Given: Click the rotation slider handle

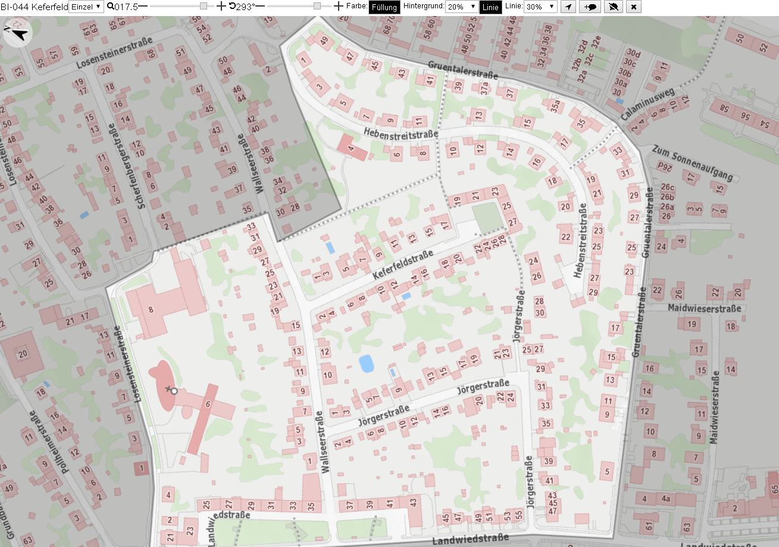Looking at the screenshot, I should (317, 6).
